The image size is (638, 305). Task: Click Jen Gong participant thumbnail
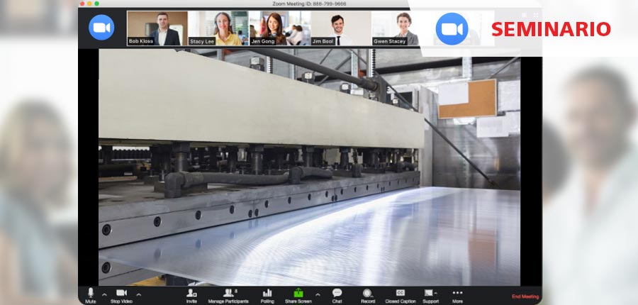click(279, 28)
